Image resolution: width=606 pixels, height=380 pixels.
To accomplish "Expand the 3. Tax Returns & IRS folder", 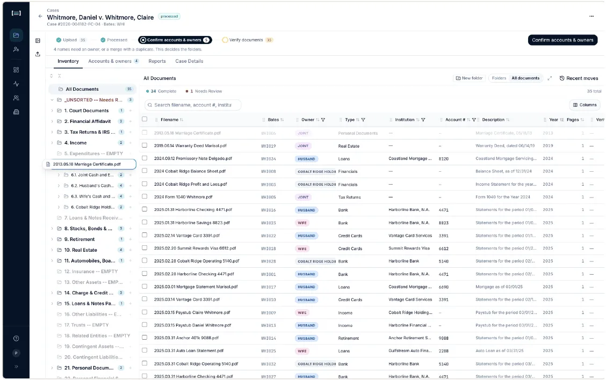I will tap(52, 132).
